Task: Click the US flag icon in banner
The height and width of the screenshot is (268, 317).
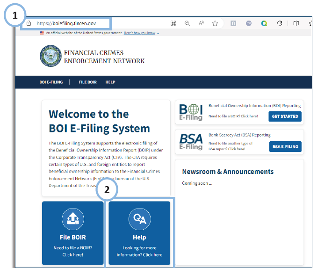Action: [42, 33]
